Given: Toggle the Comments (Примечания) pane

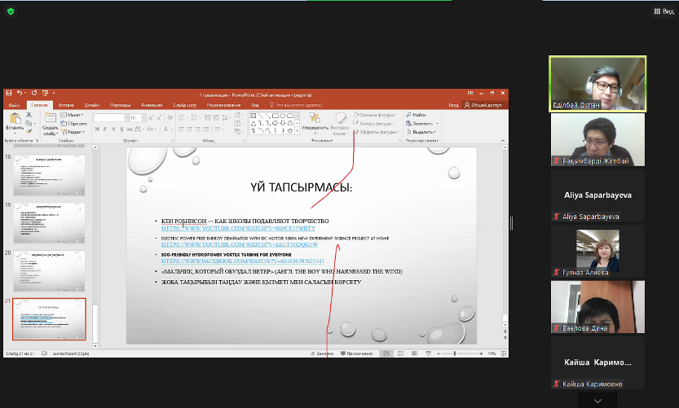Looking at the screenshot, I should coord(358,353).
